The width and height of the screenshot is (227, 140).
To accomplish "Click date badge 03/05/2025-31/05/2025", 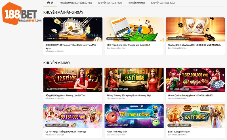I will 57,89.
